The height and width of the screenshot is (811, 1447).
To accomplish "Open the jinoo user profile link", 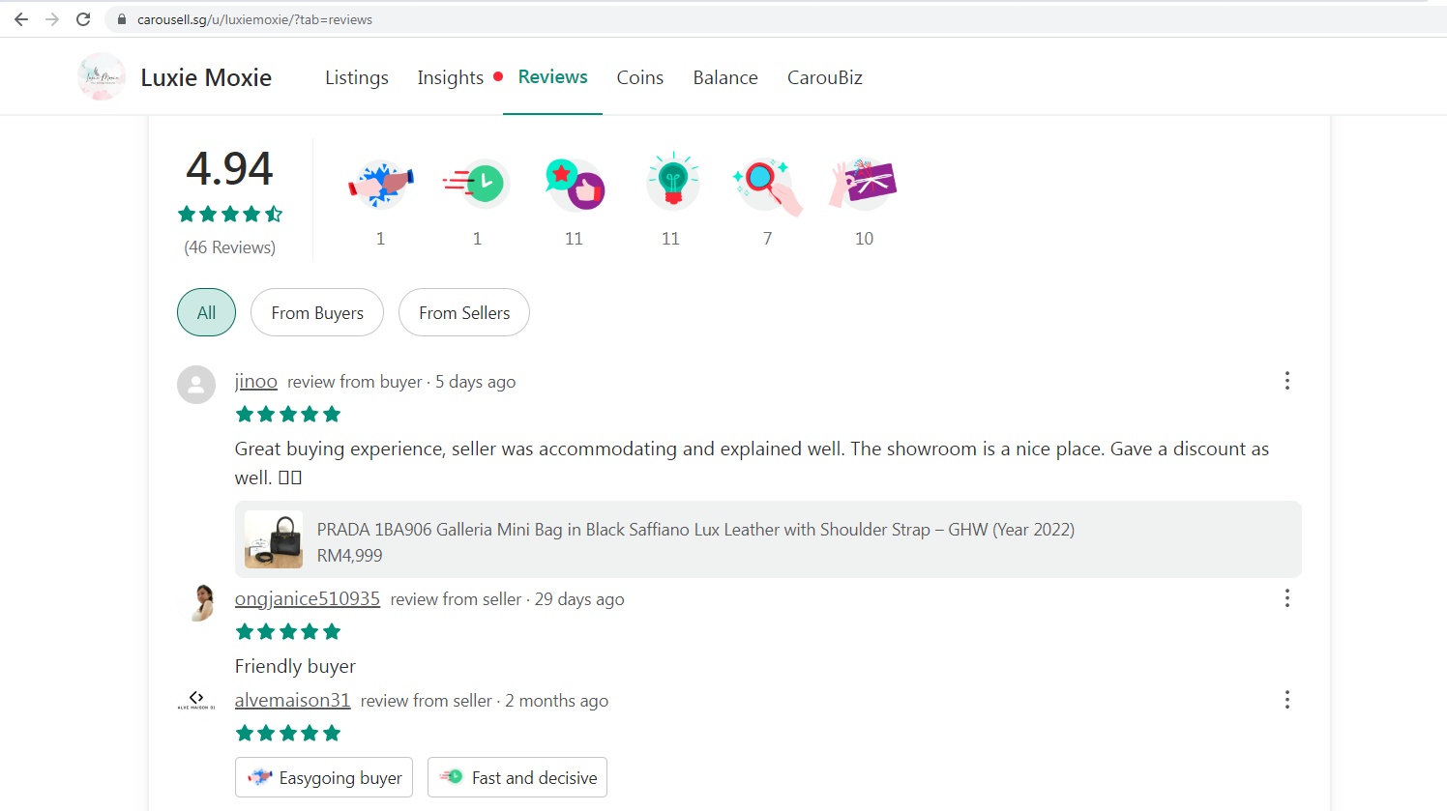I will point(256,382).
